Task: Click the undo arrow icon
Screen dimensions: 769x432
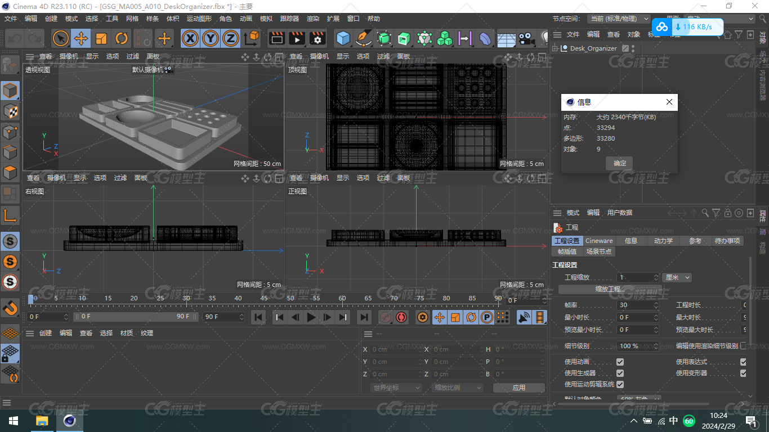Action: (x=15, y=38)
